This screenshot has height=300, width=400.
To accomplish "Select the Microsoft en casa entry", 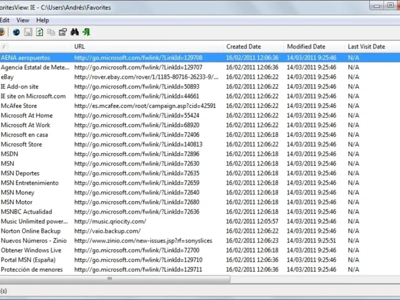I will 24,134.
